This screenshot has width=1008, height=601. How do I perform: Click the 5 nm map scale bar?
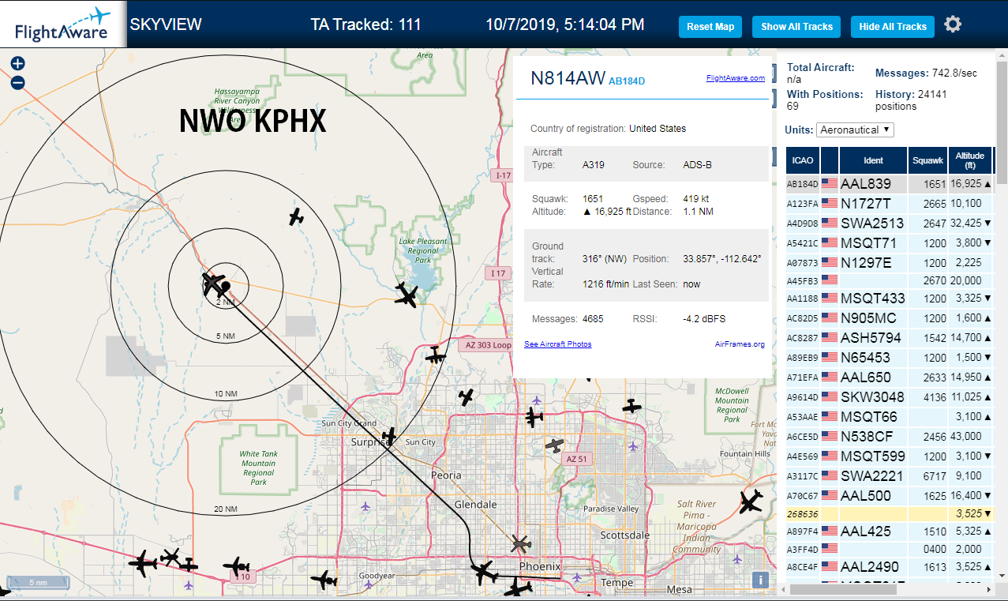tap(38, 583)
